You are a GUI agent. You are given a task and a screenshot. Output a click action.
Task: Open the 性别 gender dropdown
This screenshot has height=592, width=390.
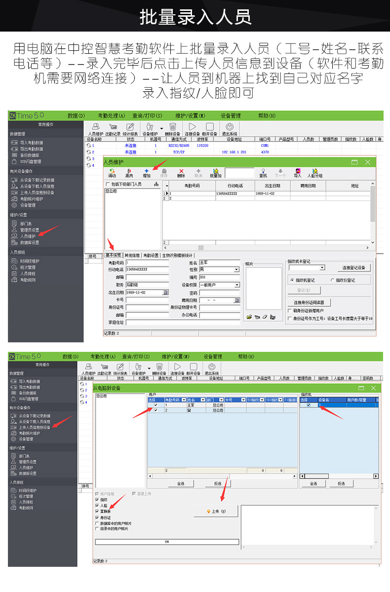(x=236, y=270)
